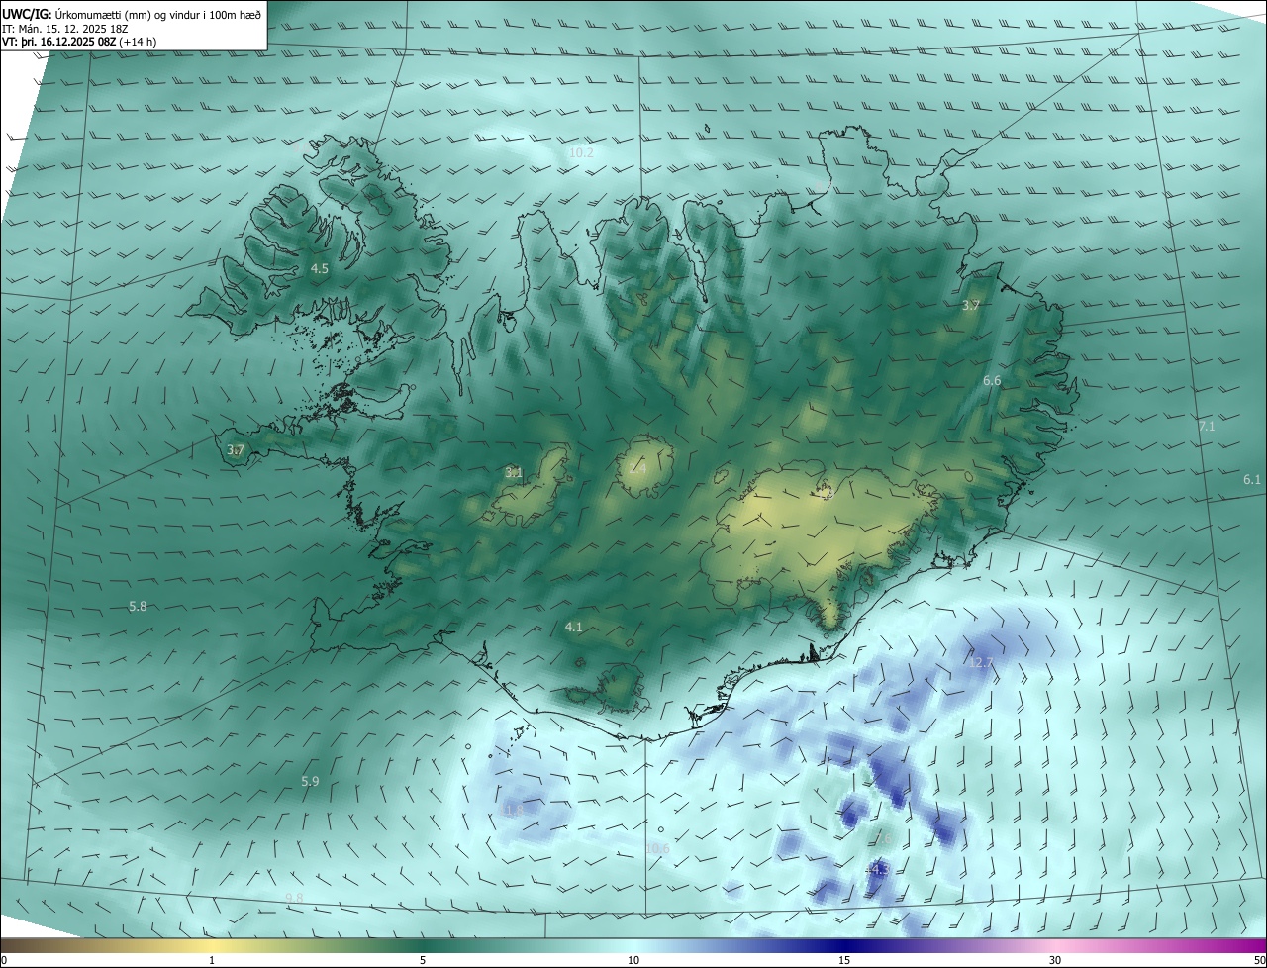Click the '30' tick on the color scale
Viewport: 1267px width, 968px height.
tap(1055, 960)
